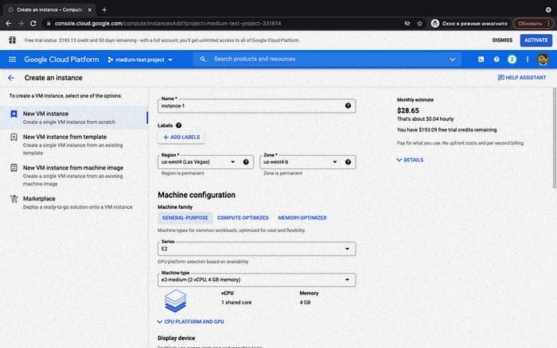Click the Labels help icon
The image size is (557, 348).
tap(179, 126)
